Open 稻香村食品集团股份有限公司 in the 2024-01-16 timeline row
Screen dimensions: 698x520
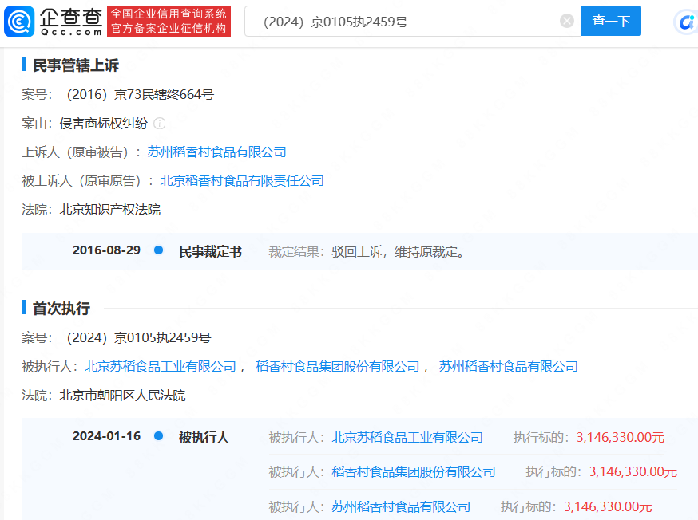pyautogui.click(x=414, y=472)
